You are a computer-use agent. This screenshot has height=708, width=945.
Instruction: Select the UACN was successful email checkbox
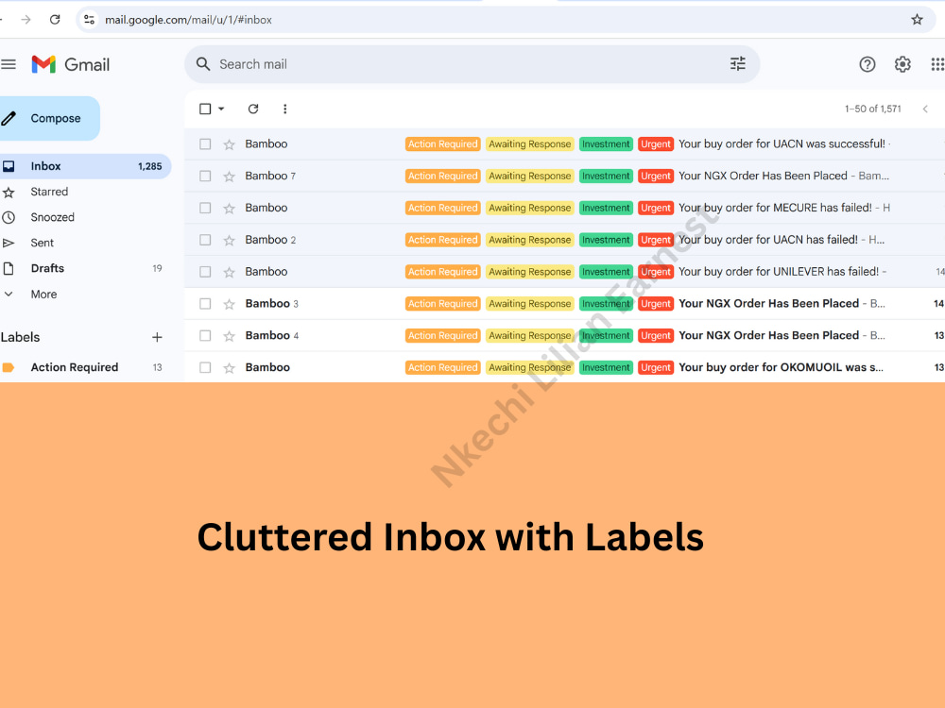click(x=205, y=144)
